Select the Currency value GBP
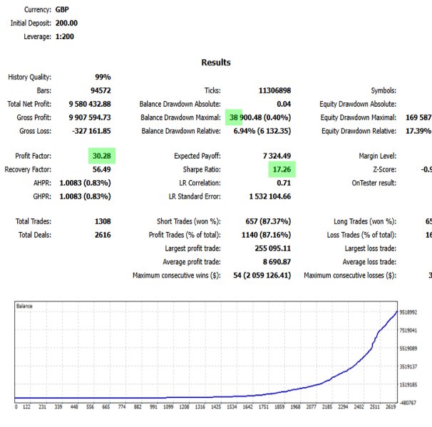 tap(62, 10)
